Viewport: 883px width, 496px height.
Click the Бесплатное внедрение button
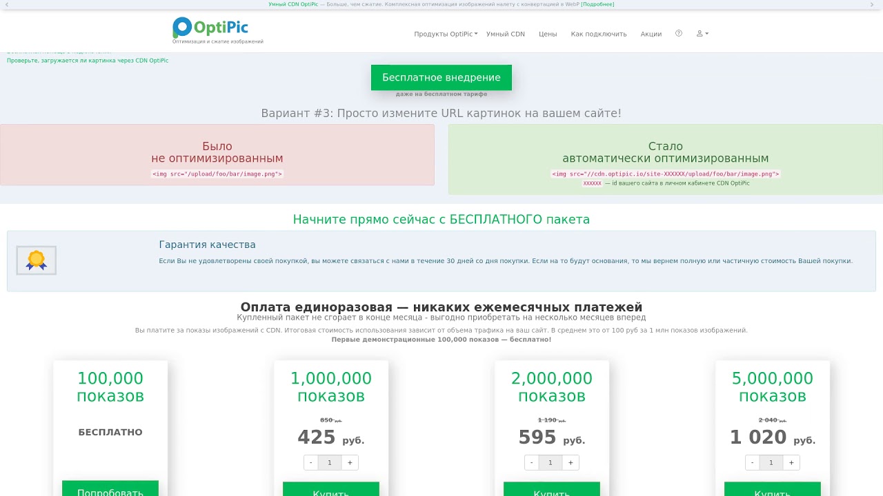[x=441, y=77]
